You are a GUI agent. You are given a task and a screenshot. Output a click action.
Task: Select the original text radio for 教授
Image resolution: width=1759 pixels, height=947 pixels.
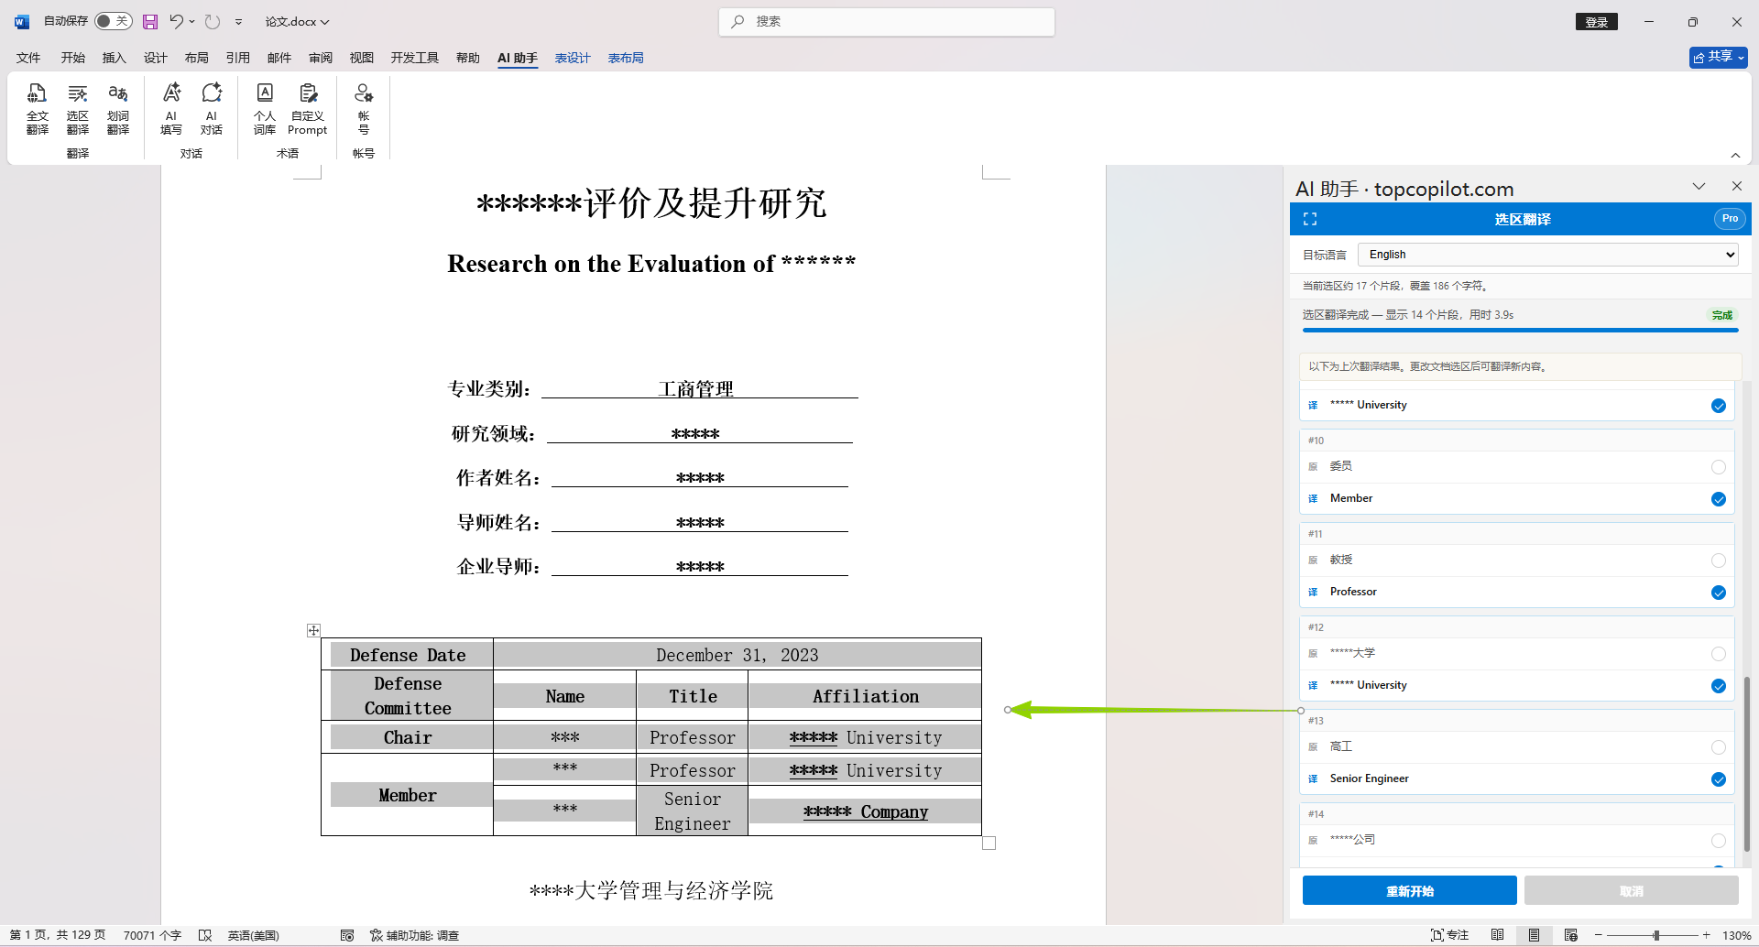click(x=1719, y=561)
